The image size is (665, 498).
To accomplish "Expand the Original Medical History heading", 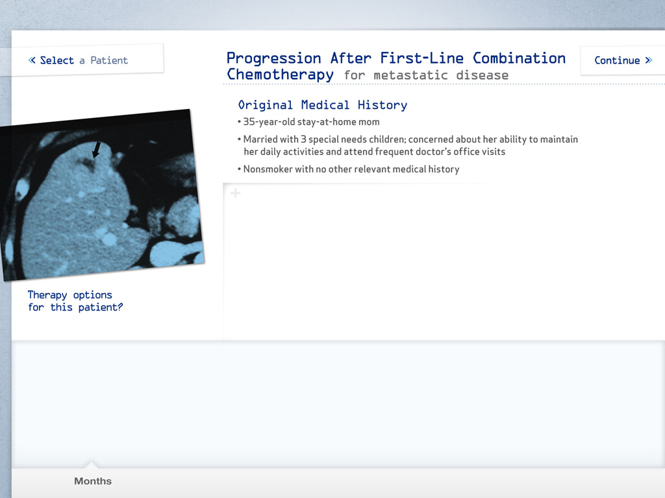I will click(x=323, y=105).
